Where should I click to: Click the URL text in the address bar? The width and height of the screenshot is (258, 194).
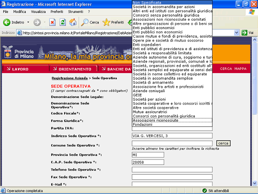tap(77, 33)
